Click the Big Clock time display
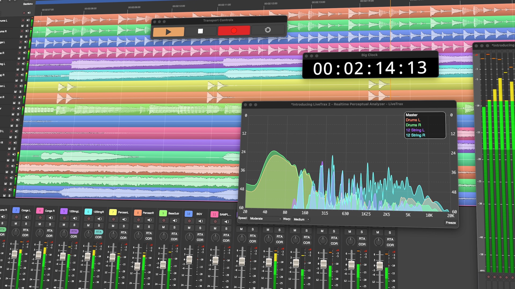The image size is (515, 289). tap(370, 68)
